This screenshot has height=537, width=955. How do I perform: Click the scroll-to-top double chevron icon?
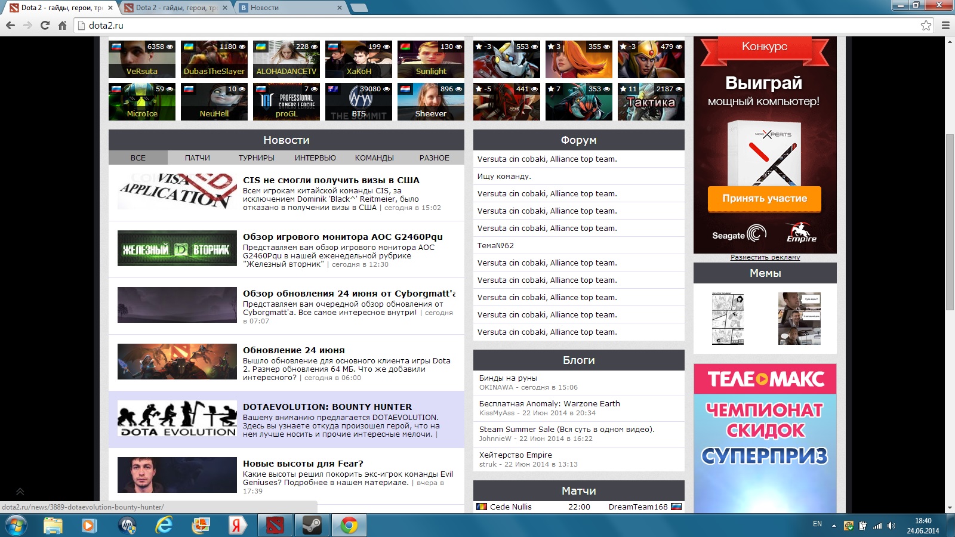click(20, 492)
